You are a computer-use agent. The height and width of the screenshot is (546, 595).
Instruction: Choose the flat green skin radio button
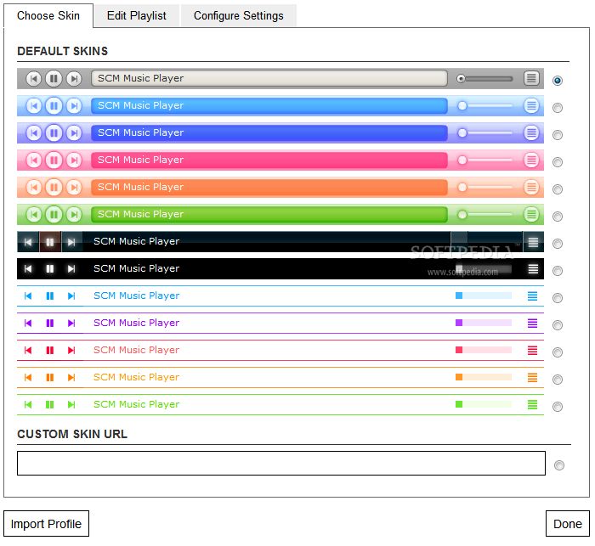(x=558, y=407)
